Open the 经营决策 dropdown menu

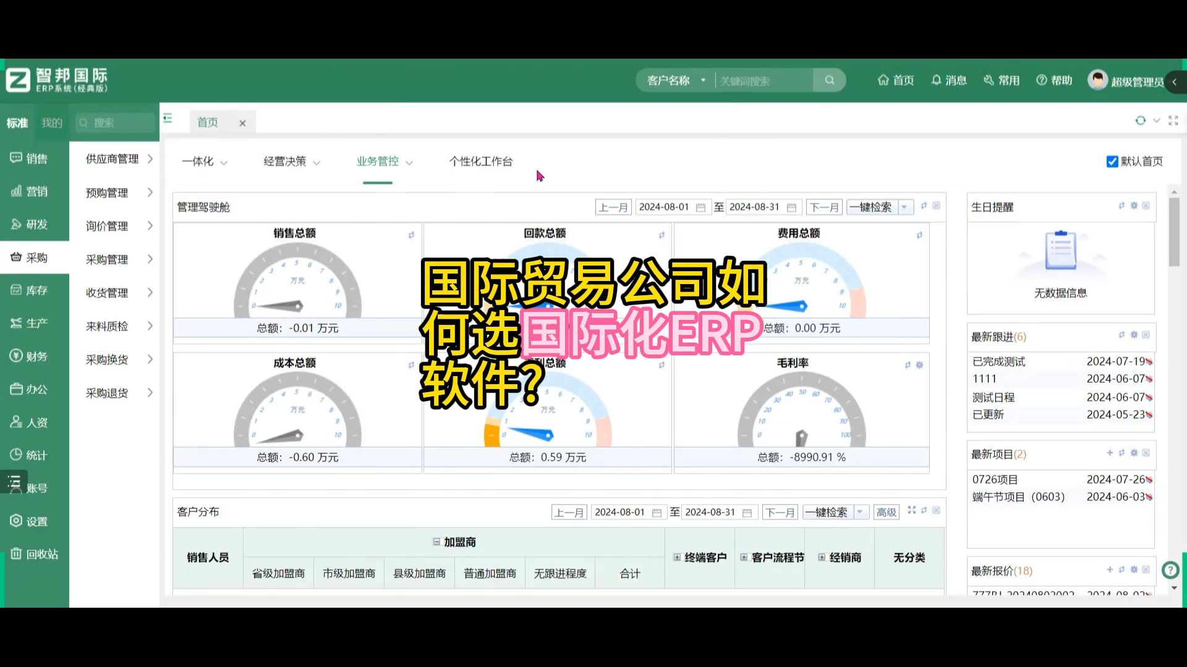(292, 162)
